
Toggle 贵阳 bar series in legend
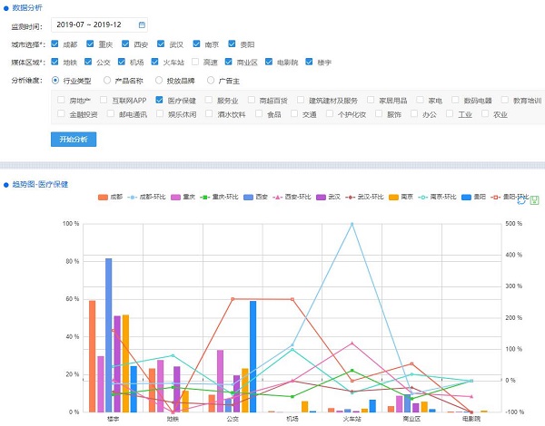click(473, 197)
